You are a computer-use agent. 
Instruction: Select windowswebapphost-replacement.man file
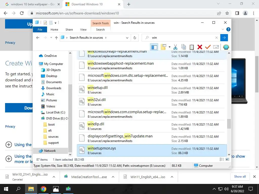coord(152,66)
